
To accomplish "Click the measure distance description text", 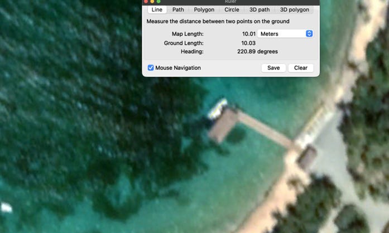I will [x=218, y=21].
